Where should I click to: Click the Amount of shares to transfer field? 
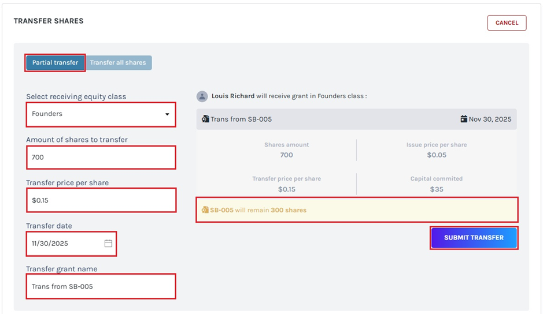[x=101, y=157]
